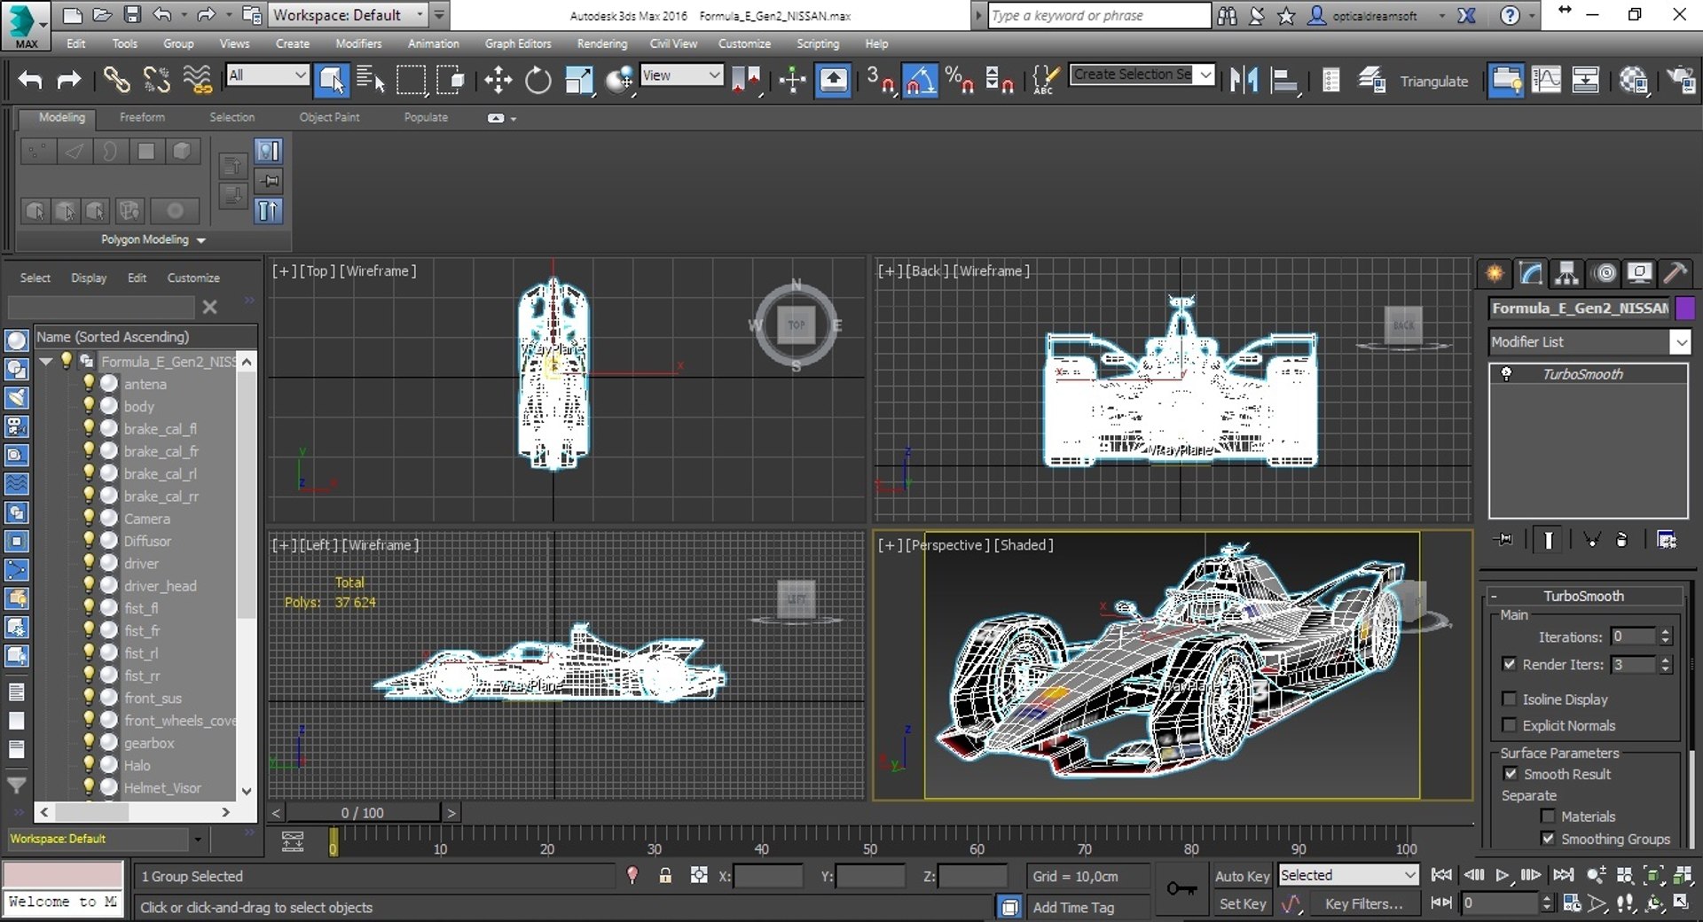1703x922 pixels.
Task: Enable the Render Iters checkbox
Action: 1509,663
